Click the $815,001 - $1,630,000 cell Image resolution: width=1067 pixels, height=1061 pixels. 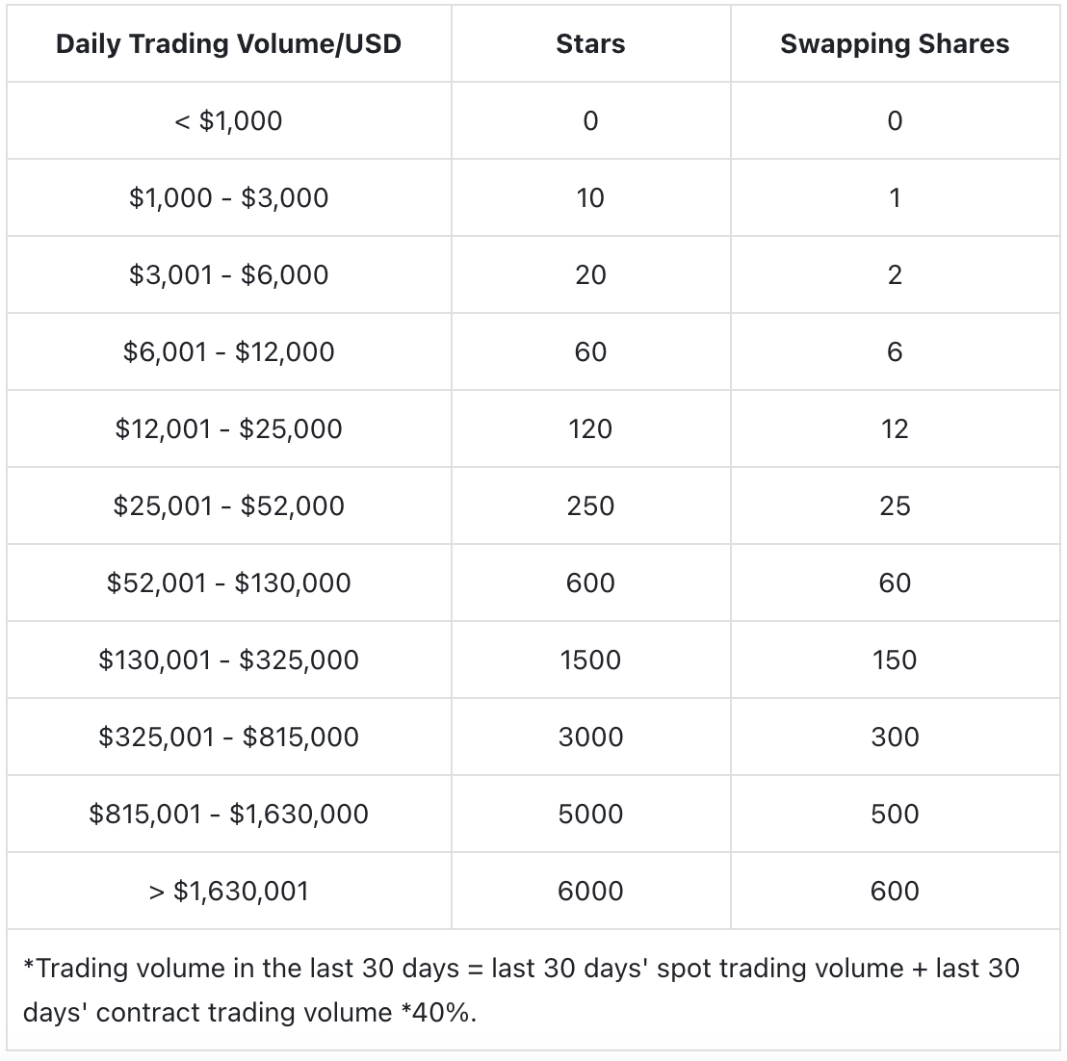point(228,815)
